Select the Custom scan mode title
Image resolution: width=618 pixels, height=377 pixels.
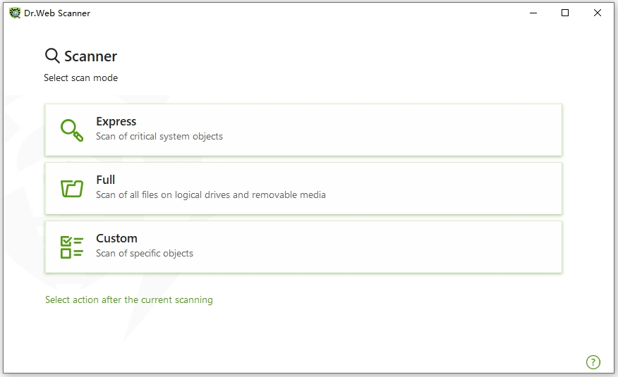pos(116,238)
